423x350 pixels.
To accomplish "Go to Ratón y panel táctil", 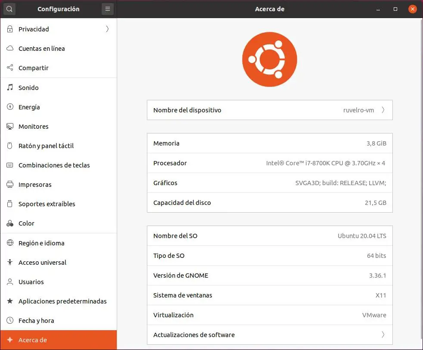I will [x=46, y=146].
